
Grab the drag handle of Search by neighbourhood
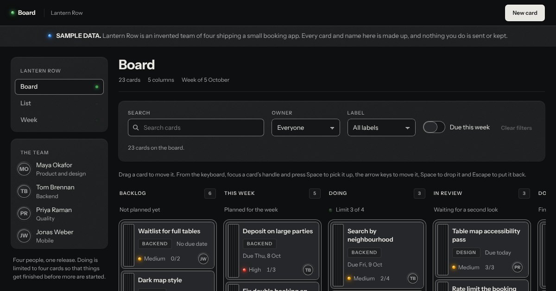338,255
